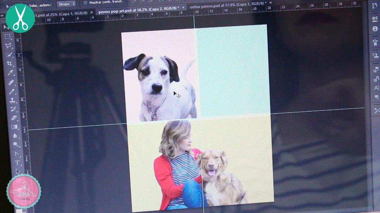
Task: Switch to 'editar perros.psd' document tab
Action: tap(226, 7)
